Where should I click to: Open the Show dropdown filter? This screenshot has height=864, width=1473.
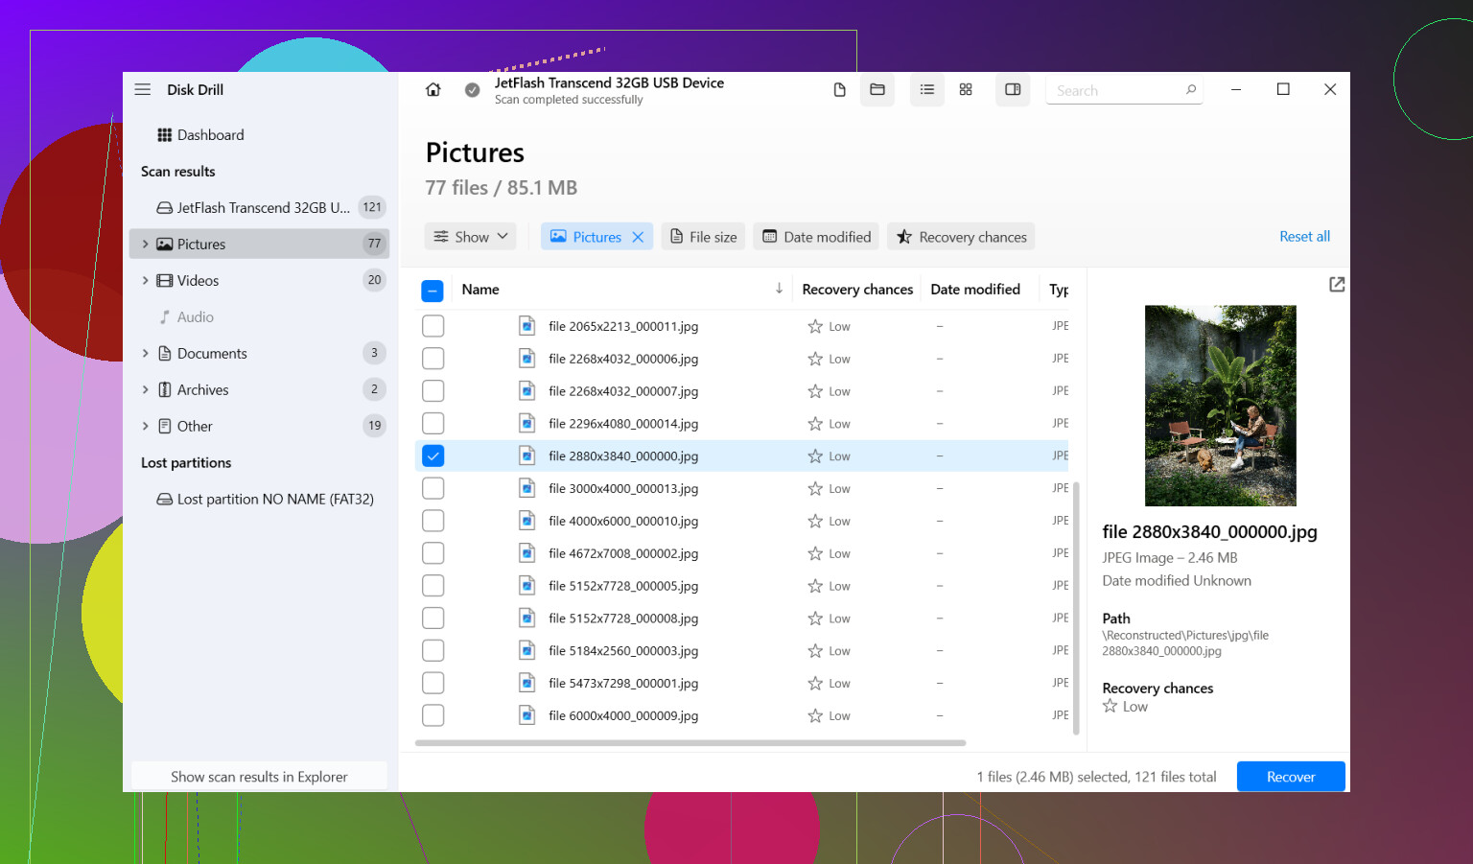[x=471, y=237]
